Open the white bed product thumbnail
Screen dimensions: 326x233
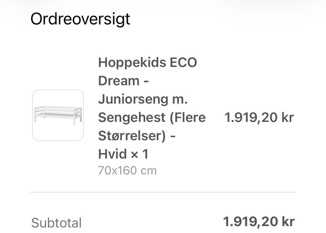pos(58,115)
